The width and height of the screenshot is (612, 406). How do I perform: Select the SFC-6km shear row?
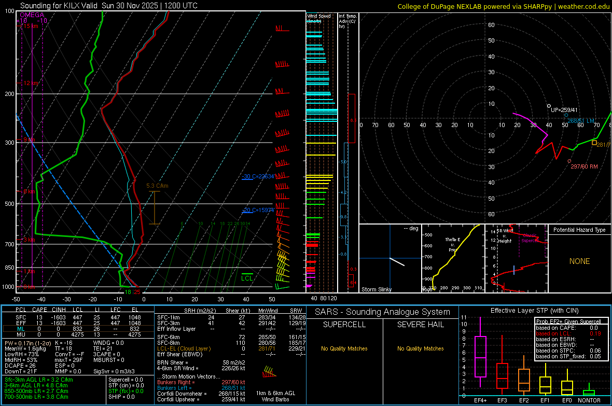pyautogui.click(x=231, y=337)
